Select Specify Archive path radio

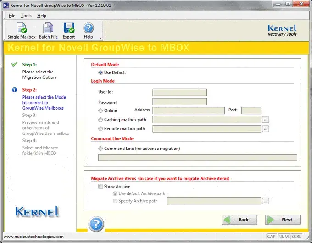(115, 201)
